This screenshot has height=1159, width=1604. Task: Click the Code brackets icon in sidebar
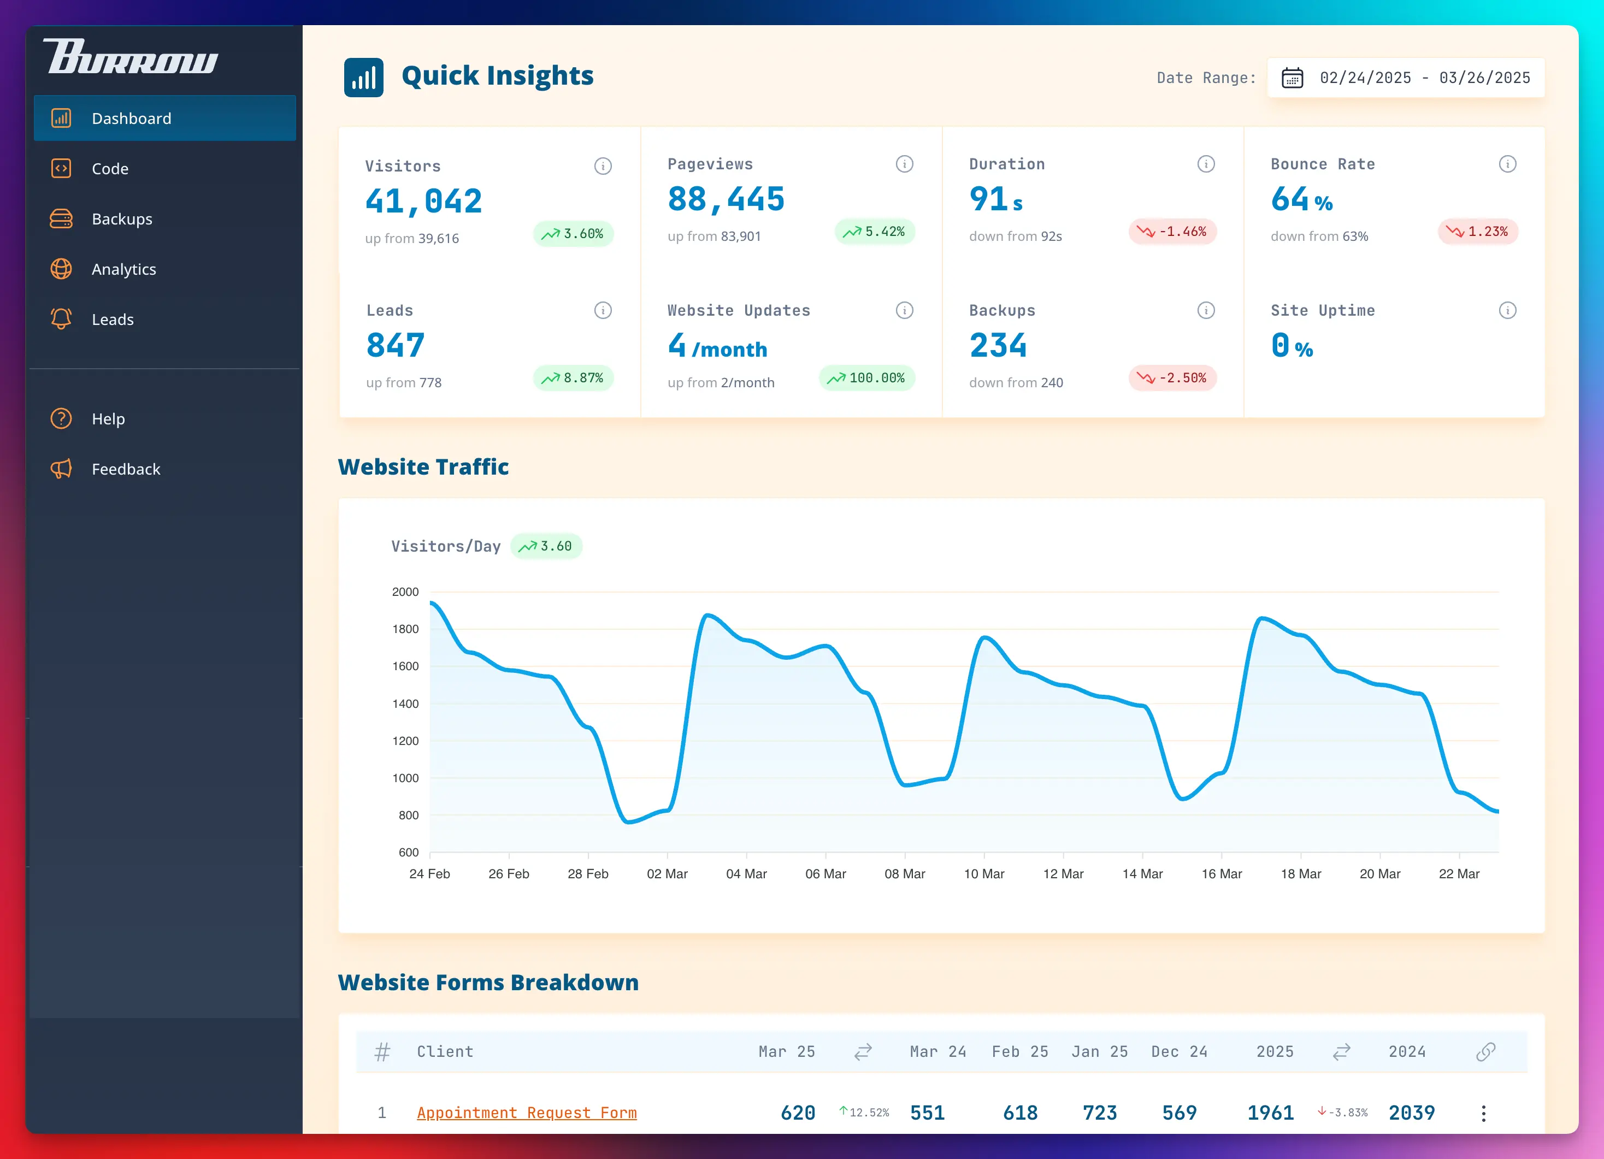click(62, 168)
